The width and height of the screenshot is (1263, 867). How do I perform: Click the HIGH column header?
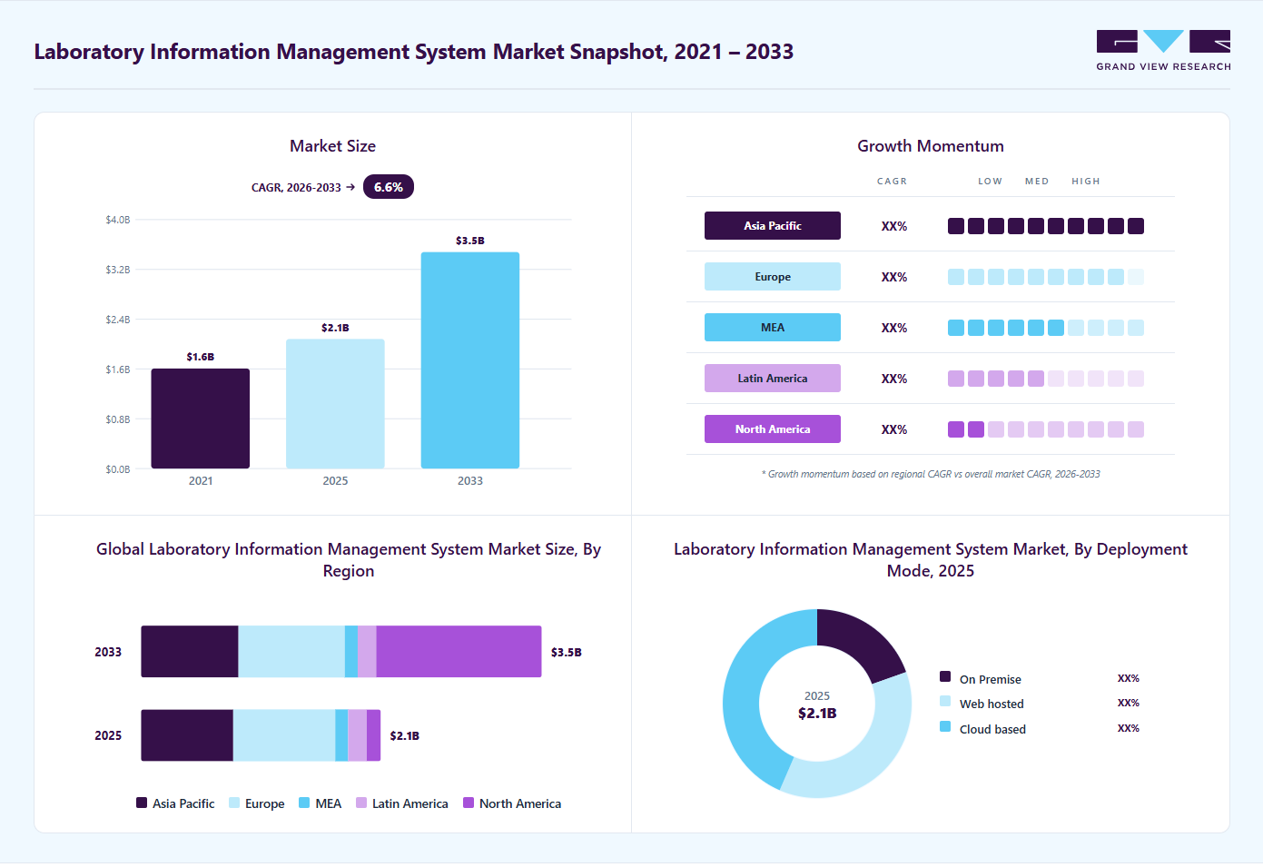point(1086,182)
